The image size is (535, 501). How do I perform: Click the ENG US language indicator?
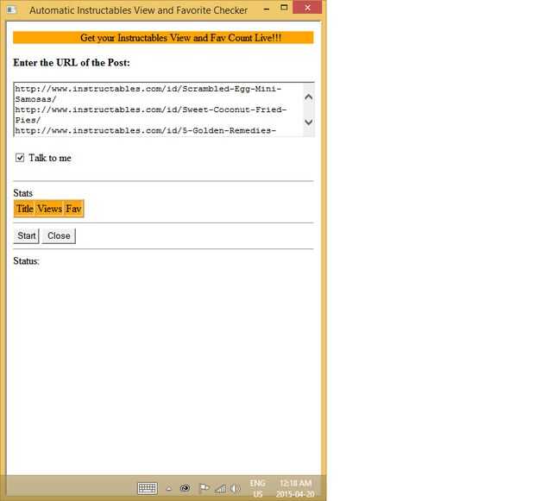pyautogui.click(x=258, y=488)
